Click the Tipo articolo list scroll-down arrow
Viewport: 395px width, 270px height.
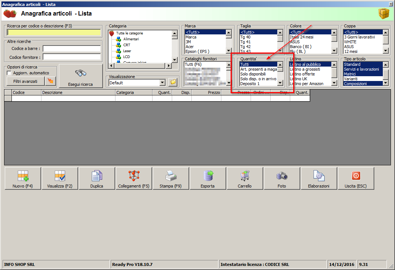click(x=386, y=83)
